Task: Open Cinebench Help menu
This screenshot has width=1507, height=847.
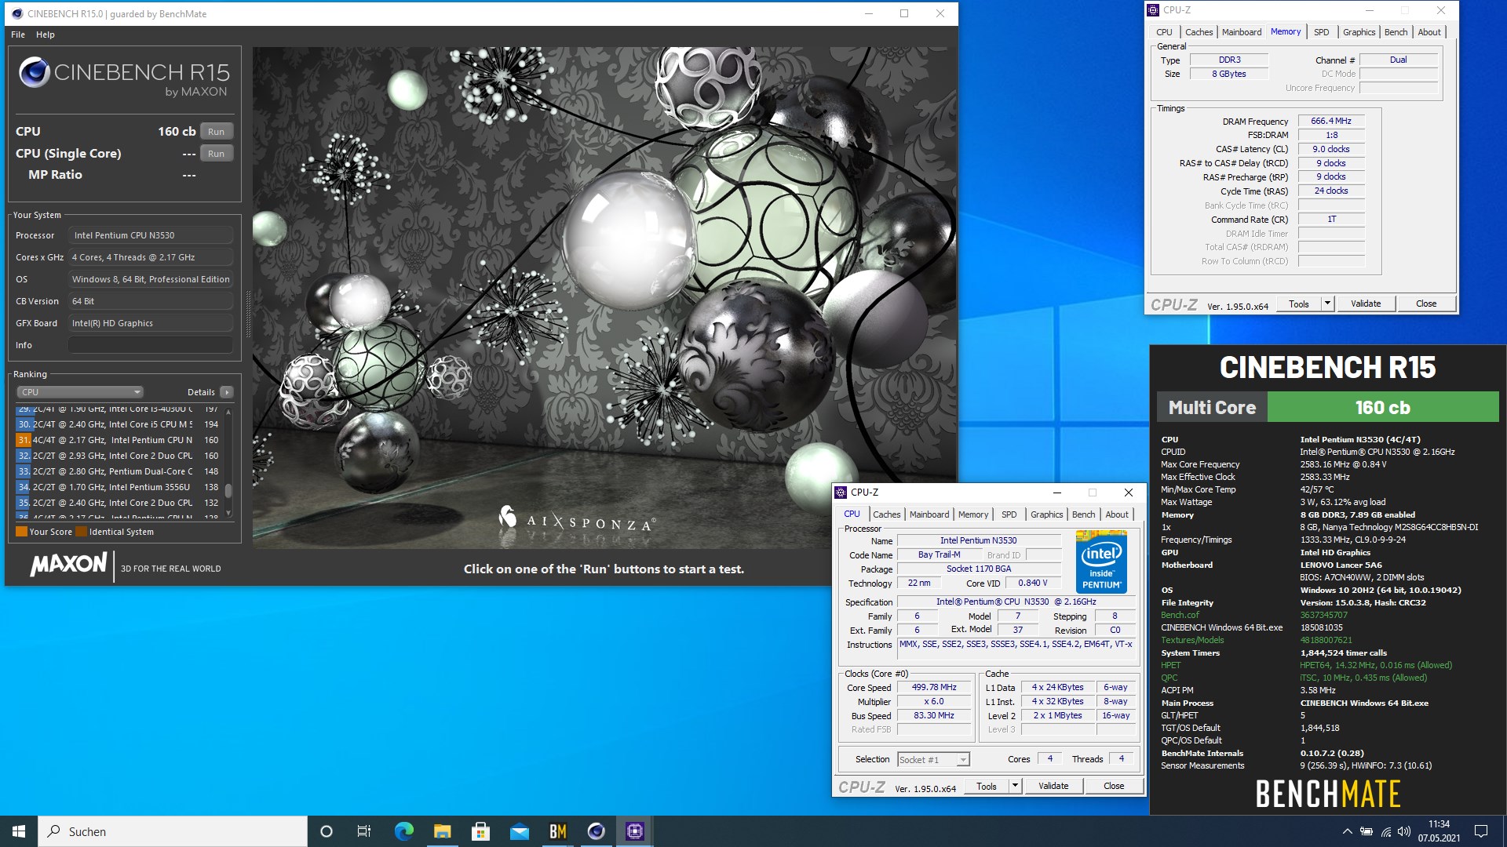Action: 46,35
